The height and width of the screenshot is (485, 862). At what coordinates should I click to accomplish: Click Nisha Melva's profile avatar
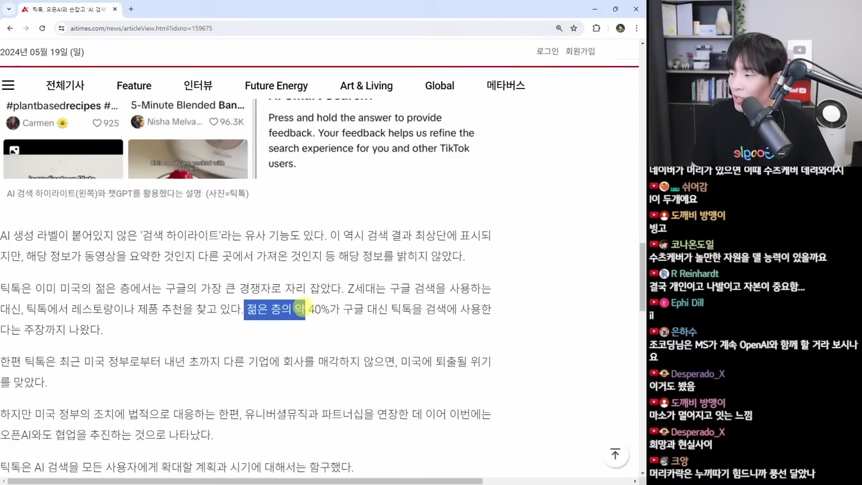pos(137,121)
